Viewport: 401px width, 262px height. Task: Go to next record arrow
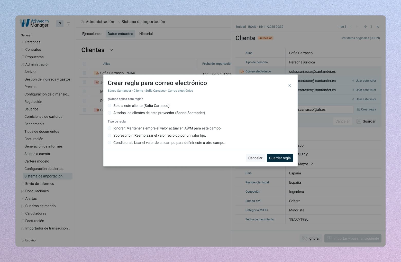[x=365, y=27]
